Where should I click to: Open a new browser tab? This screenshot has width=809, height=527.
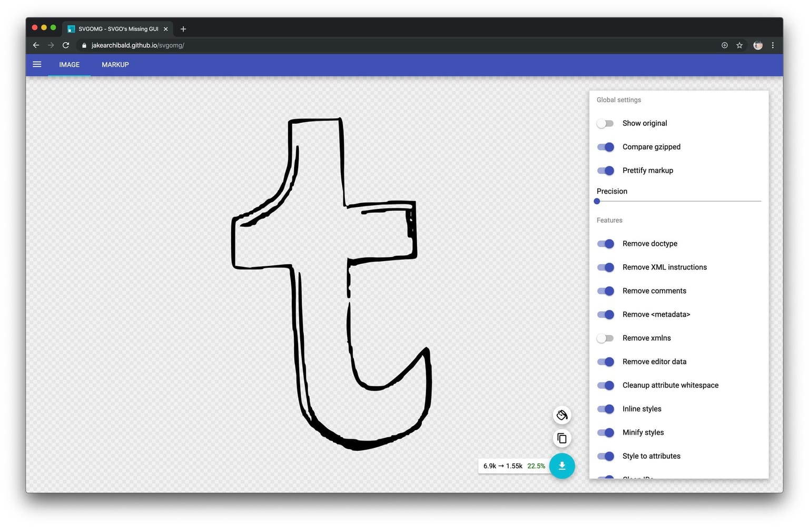point(183,29)
